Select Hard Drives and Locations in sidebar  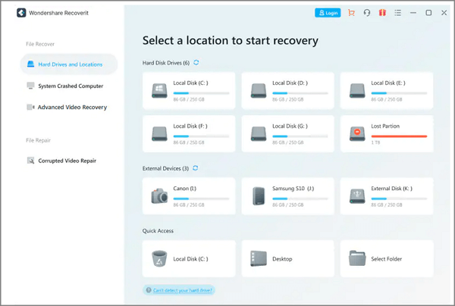69,64
